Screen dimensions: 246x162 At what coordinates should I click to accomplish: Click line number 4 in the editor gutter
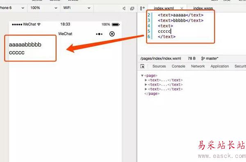tap(149, 26)
